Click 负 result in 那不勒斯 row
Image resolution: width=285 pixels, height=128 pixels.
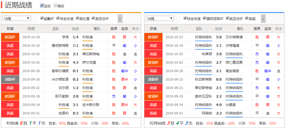tap(114, 96)
